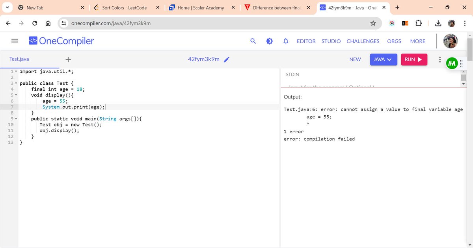The width and height of the screenshot is (473, 248).
Task: Run the program with the RUN button
Action: (414, 59)
